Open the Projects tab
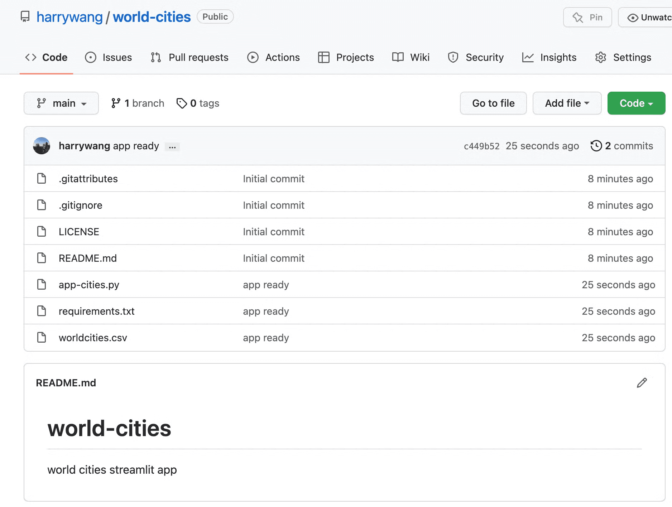Image resolution: width=672 pixels, height=507 pixels. click(x=346, y=57)
